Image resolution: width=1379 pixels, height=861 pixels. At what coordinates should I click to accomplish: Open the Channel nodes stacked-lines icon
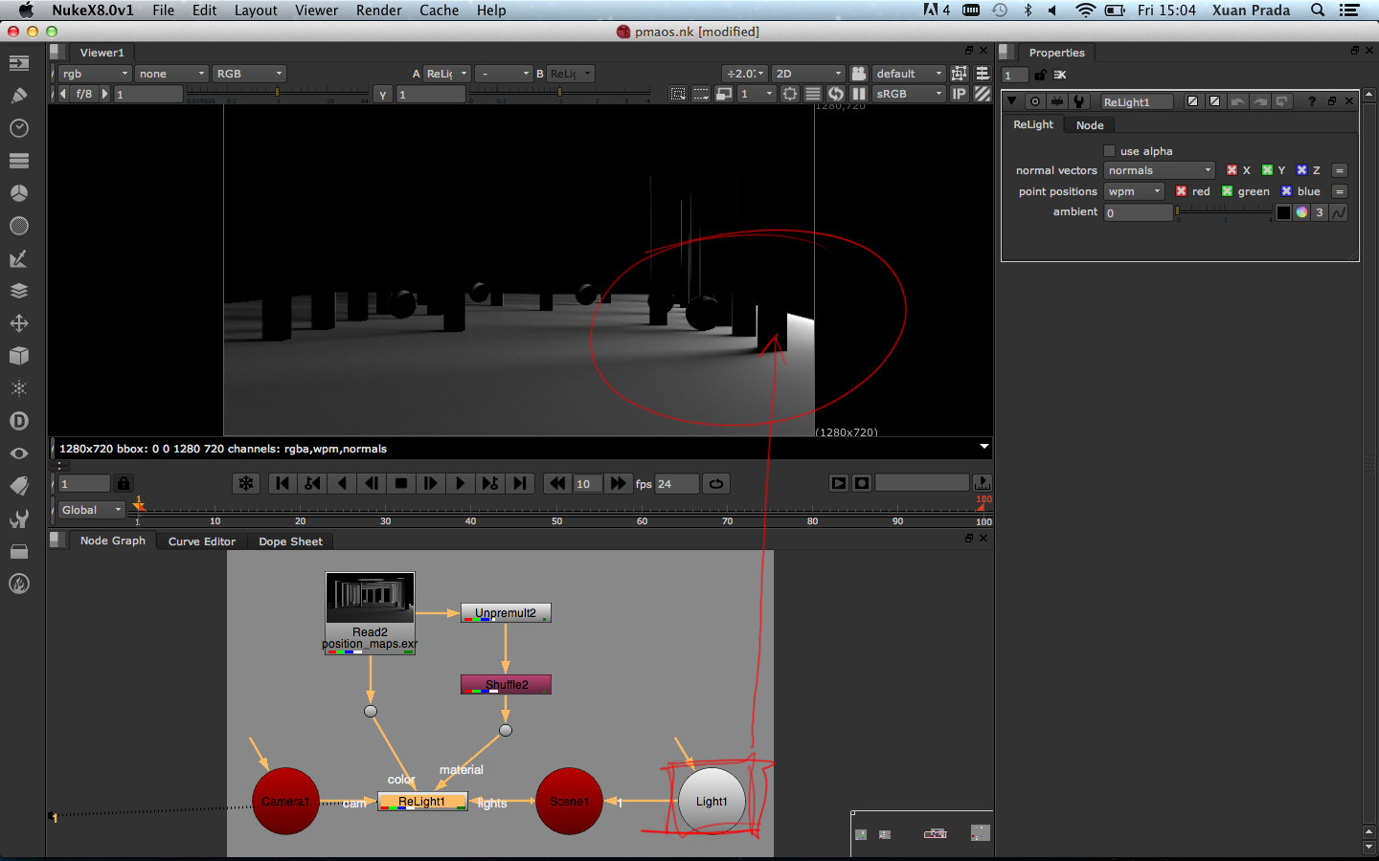point(18,161)
